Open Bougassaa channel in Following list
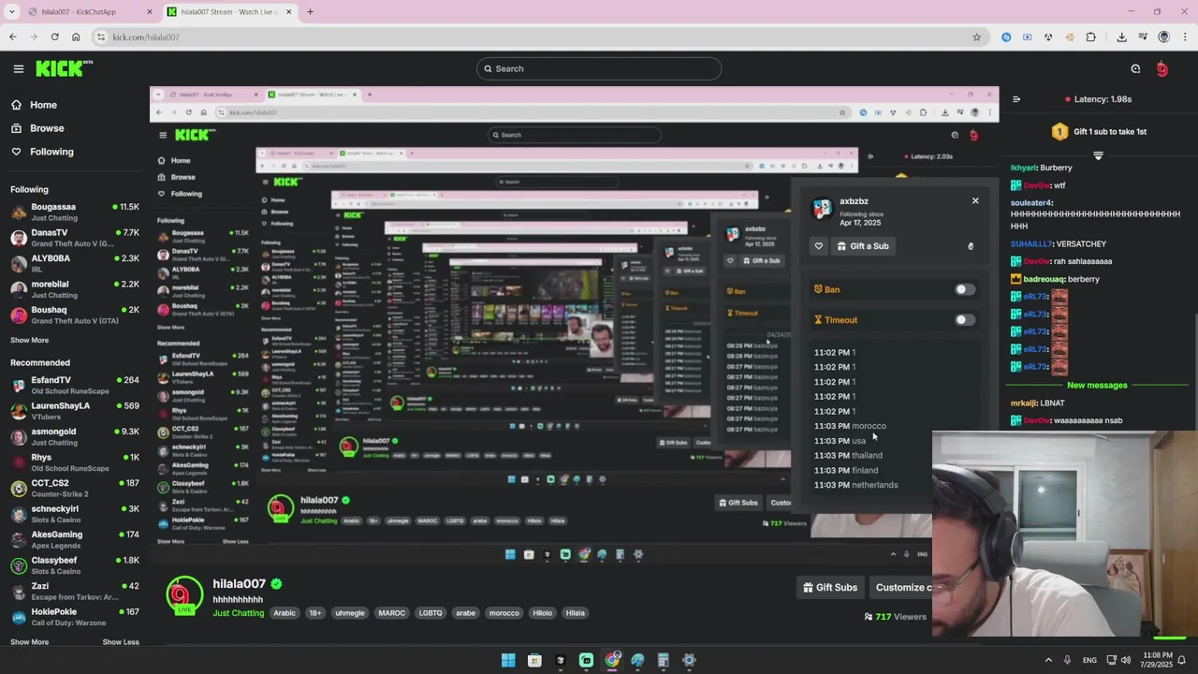Image resolution: width=1198 pixels, height=674 pixels. coord(75,212)
